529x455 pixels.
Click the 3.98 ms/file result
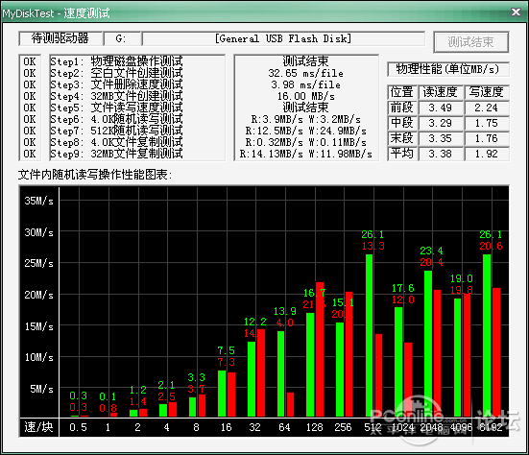[x=305, y=84]
